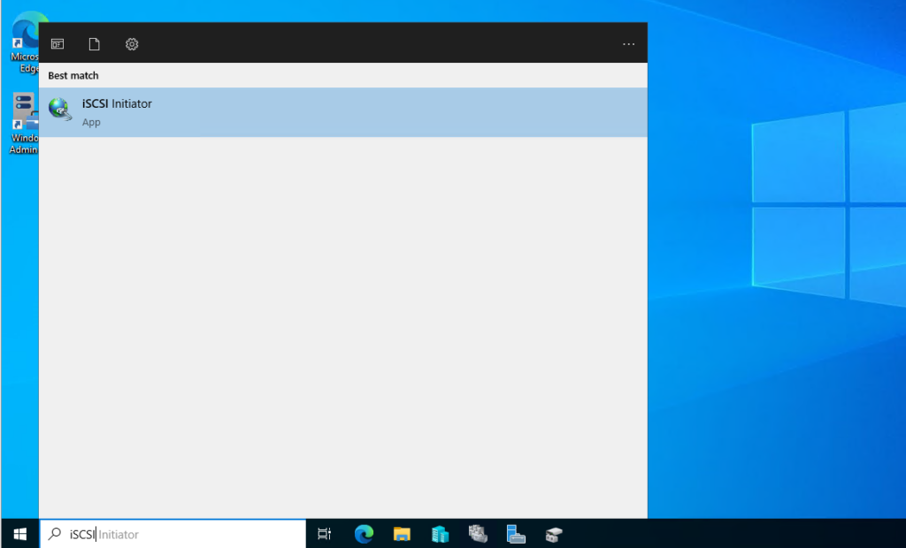The height and width of the screenshot is (548, 906).
Task: Click the magnifier icon in search box
Action: [x=55, y=534]
